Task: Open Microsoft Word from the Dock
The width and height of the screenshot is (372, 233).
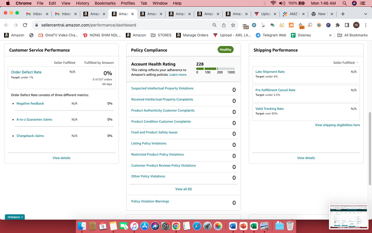Action: (x=233, y=226)
